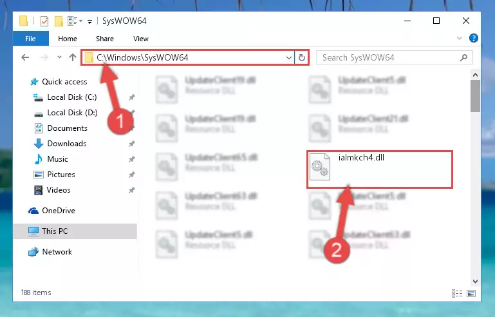
Task: Select Quick access in navigation pane
Action: tap(64, 82)
